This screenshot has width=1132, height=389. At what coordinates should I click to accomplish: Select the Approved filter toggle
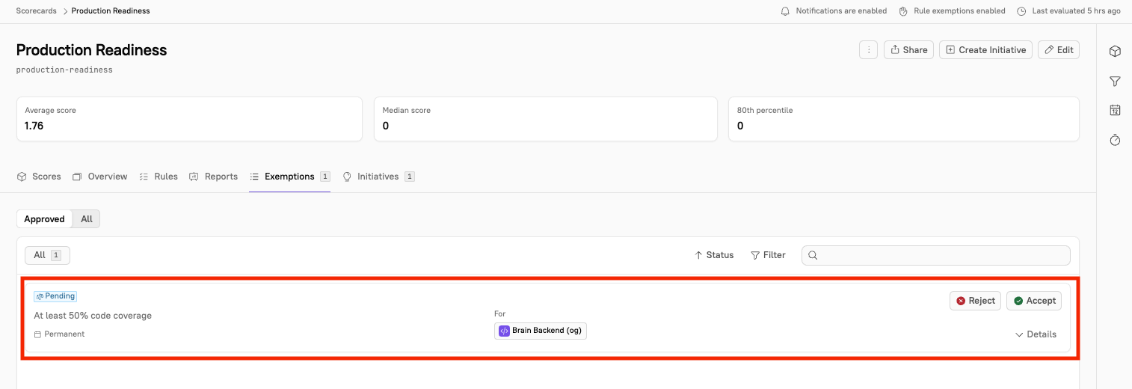pos(44,219)
